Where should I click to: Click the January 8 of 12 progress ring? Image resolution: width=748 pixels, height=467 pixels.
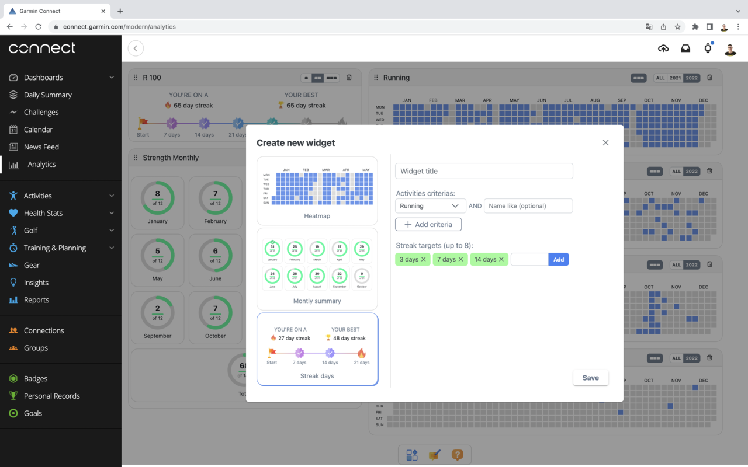pos(157,198)
